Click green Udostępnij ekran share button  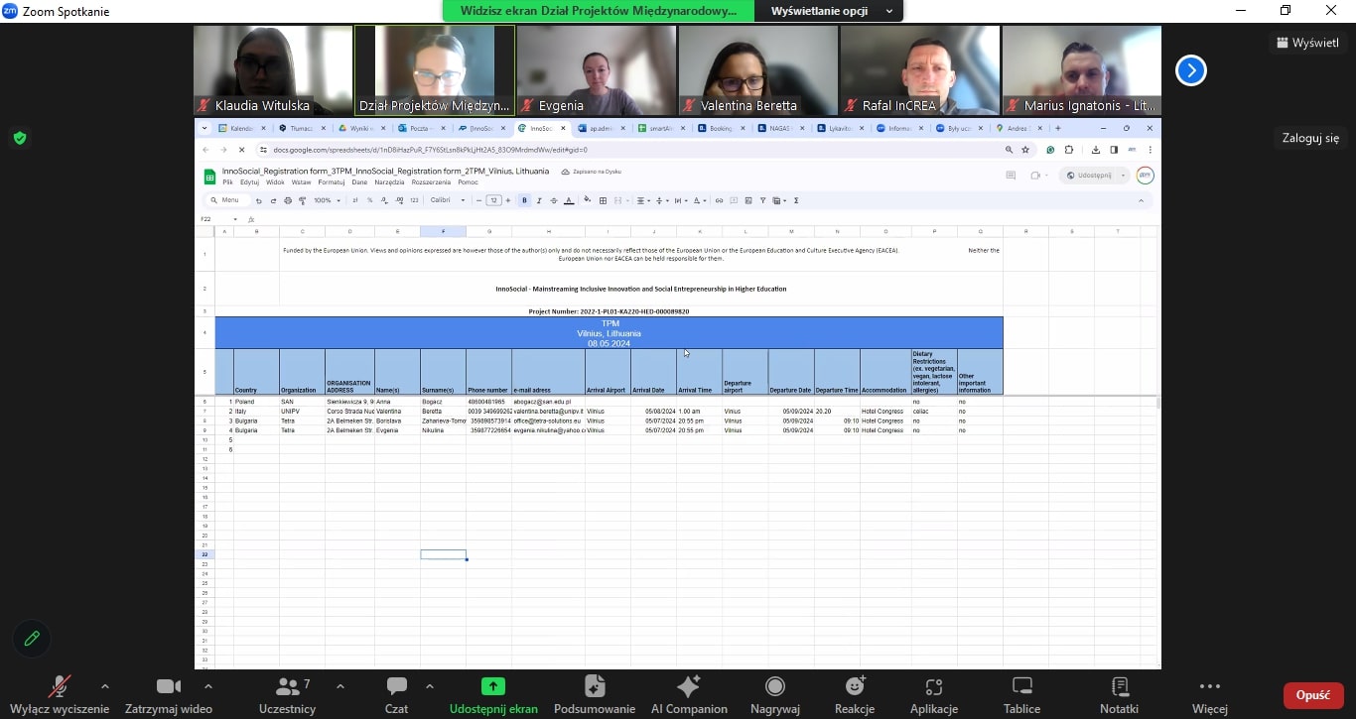pos(493,694)
